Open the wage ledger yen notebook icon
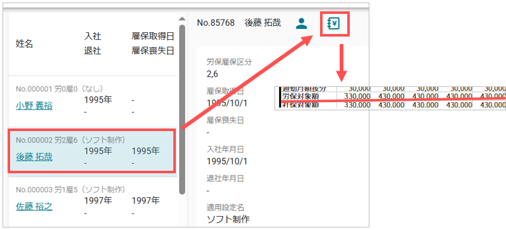The image size is (506, 230). (x=335, y=24)
